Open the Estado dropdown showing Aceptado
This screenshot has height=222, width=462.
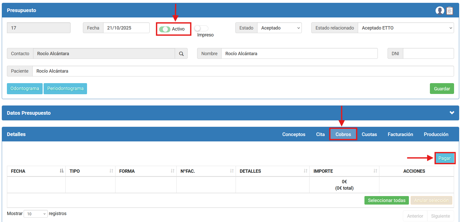279,28
